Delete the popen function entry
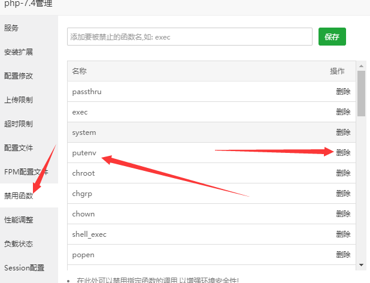Screen dimensions: 370x283 point(343,254)
